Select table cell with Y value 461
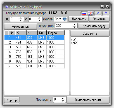This screenshot has height=108, width=114. 32,57
